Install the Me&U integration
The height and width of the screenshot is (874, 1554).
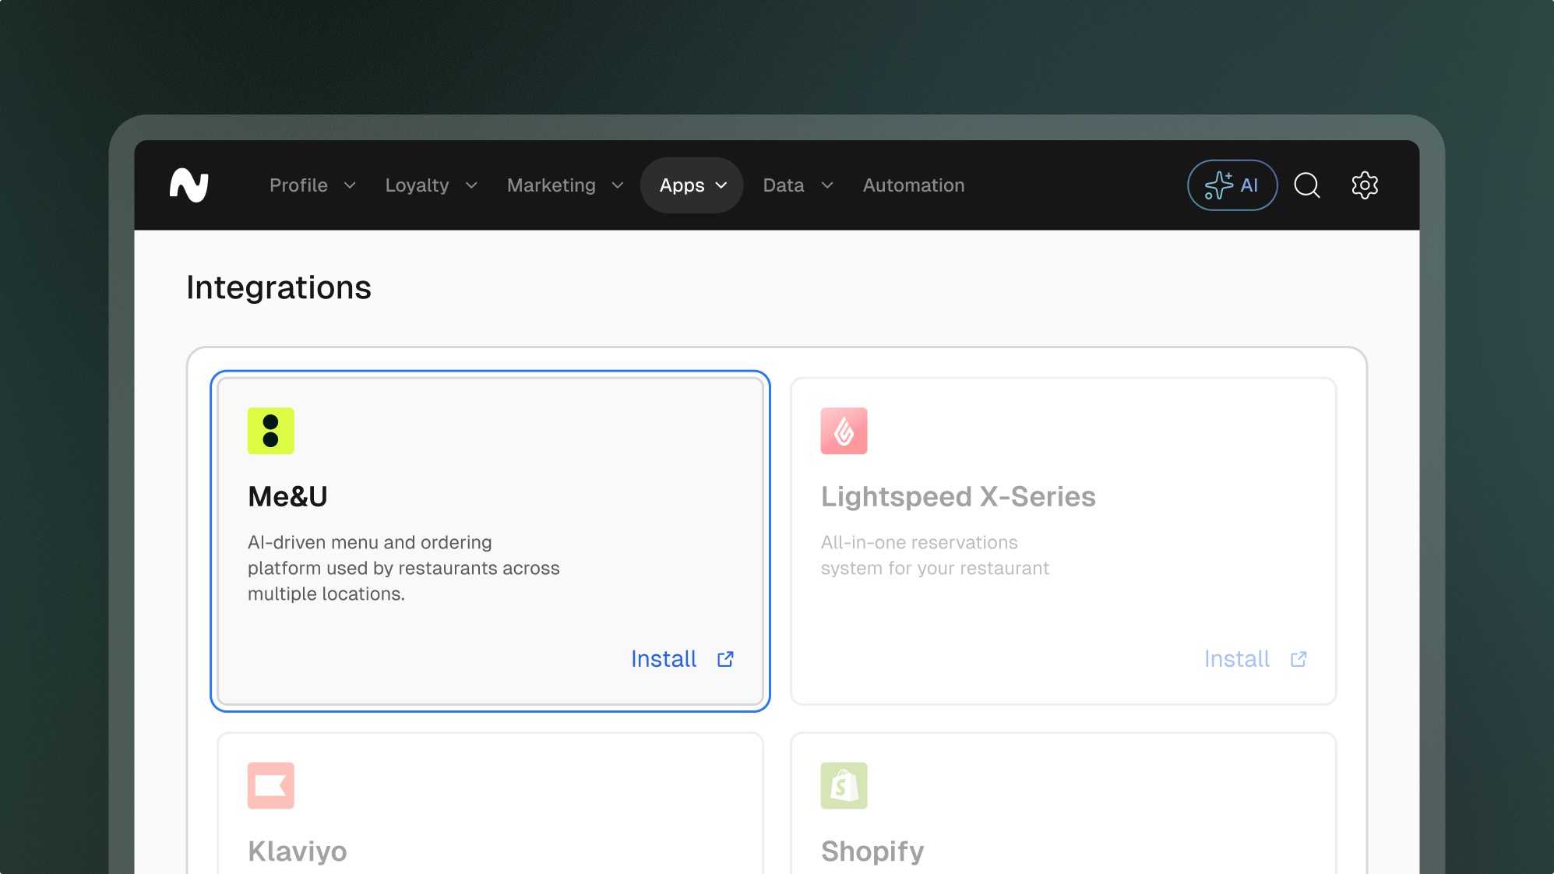pyautogui.click(x=664, y=659)
